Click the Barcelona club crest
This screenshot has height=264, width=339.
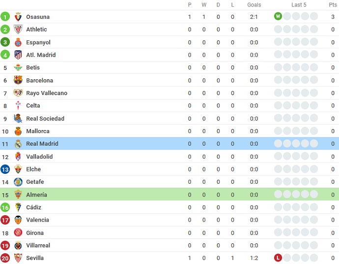(x=18, y=80)
